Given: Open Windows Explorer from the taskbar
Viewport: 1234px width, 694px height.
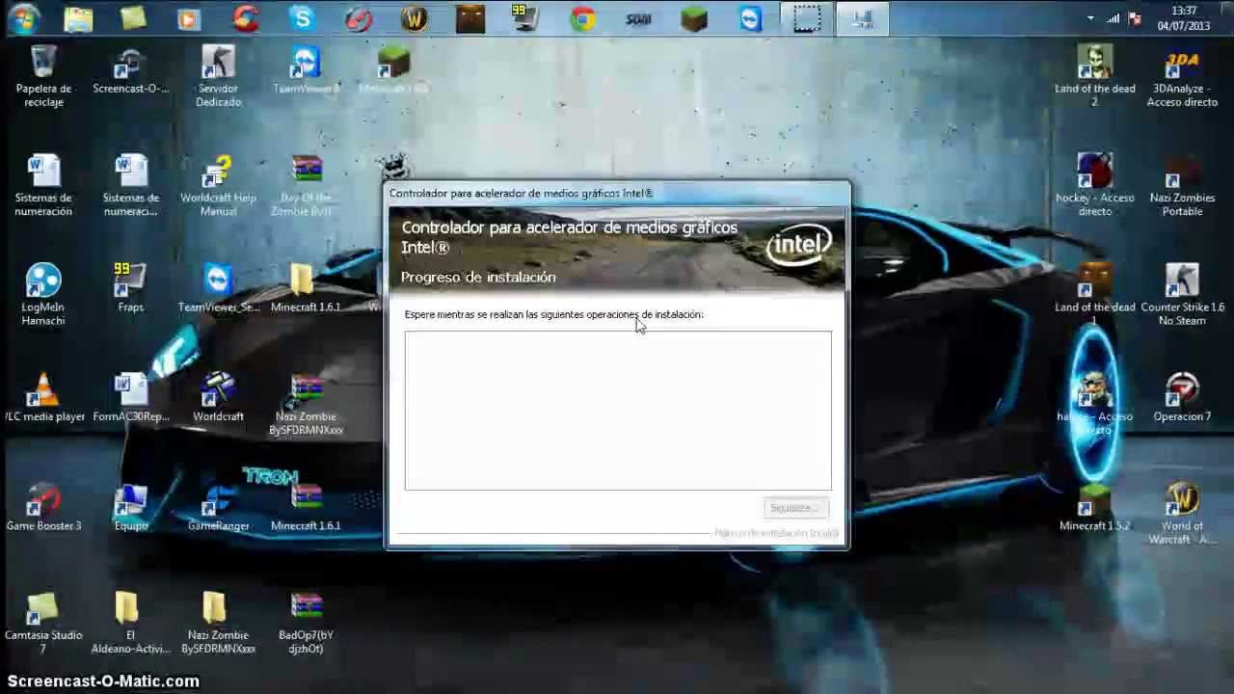Looking at the screenshot, I should (x=77, y=18).
